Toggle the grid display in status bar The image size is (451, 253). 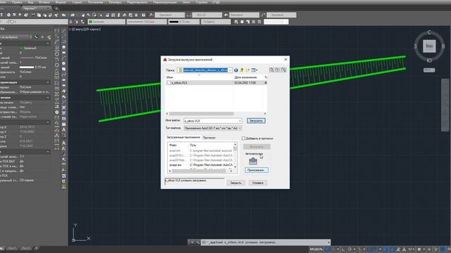pyautogui.click(x=327, y=249)
